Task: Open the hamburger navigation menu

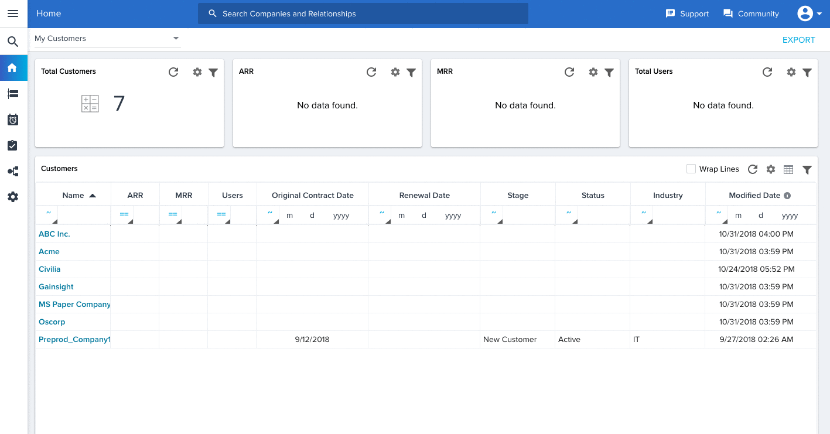Action: [x=13, y=13]
